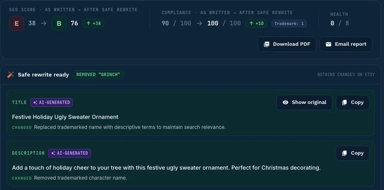This screenshot has height=190, width=384.
Task: Click the TITLE section label
Action: coord(20,102)
